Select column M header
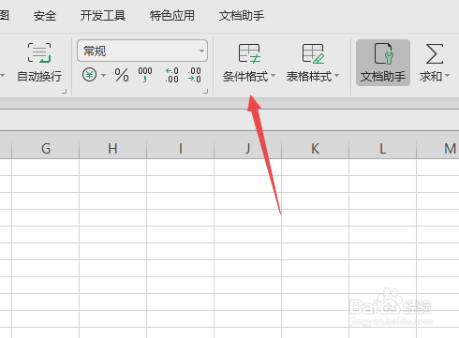Viewport: 459px width, 338px height. coord(437,149)
